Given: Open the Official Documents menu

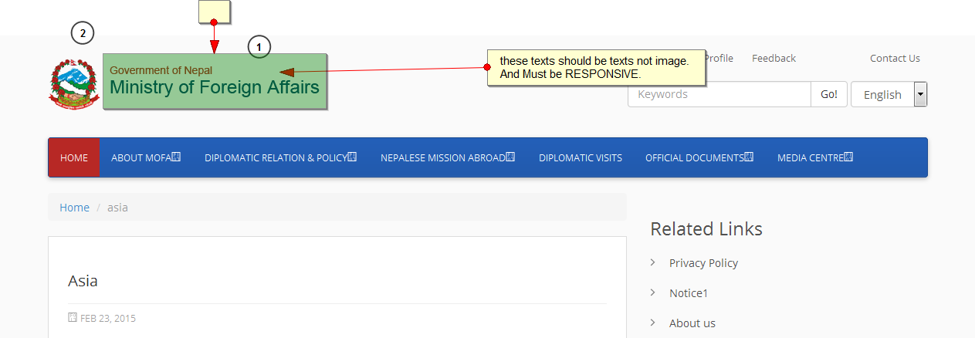Looking at the screenshot, I should click(699, 157).
